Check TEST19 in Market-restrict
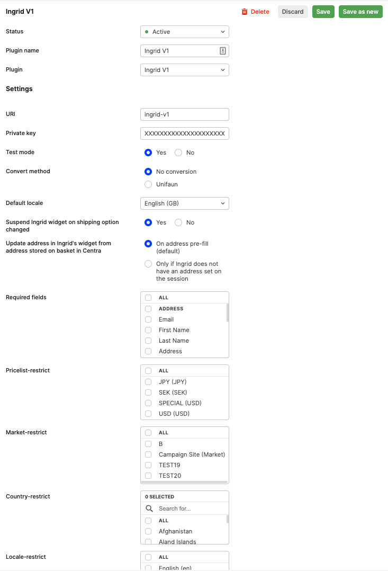 tap(148, 465)
